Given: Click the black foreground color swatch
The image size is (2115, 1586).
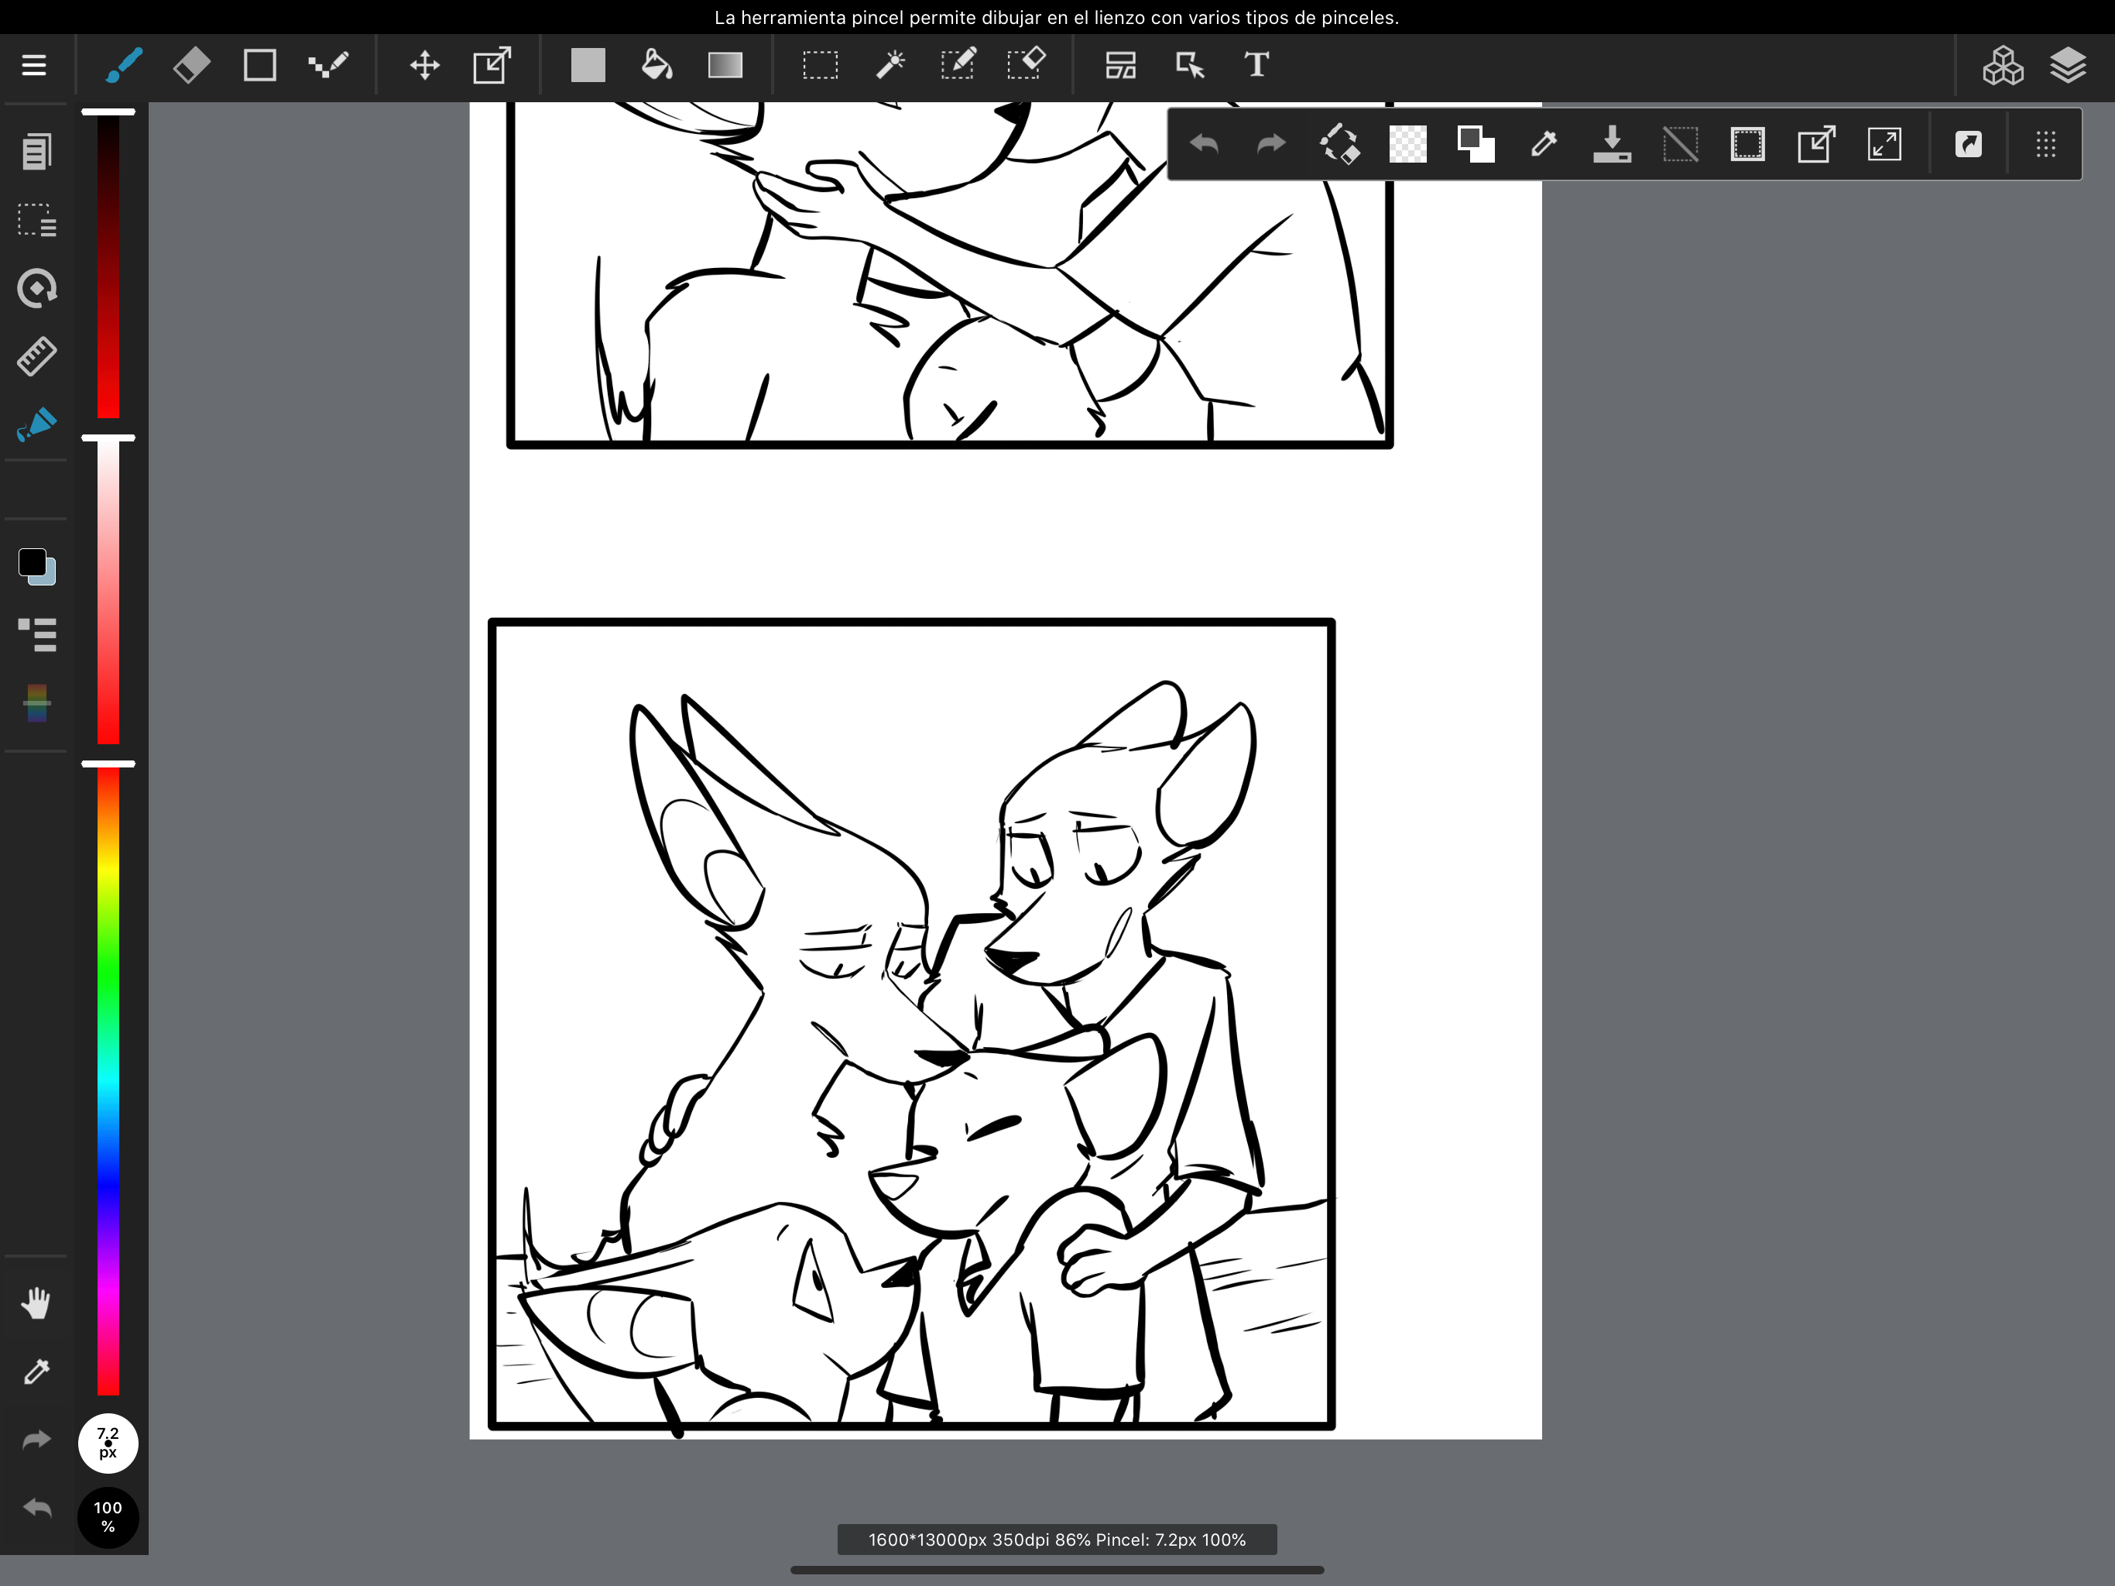Looking at the screenshot, I should pyautogui.click(x=33, y=562).
